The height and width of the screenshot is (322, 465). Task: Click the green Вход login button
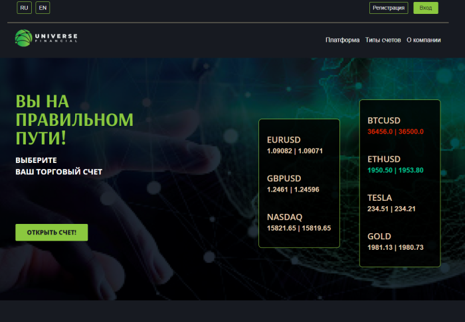426,8
